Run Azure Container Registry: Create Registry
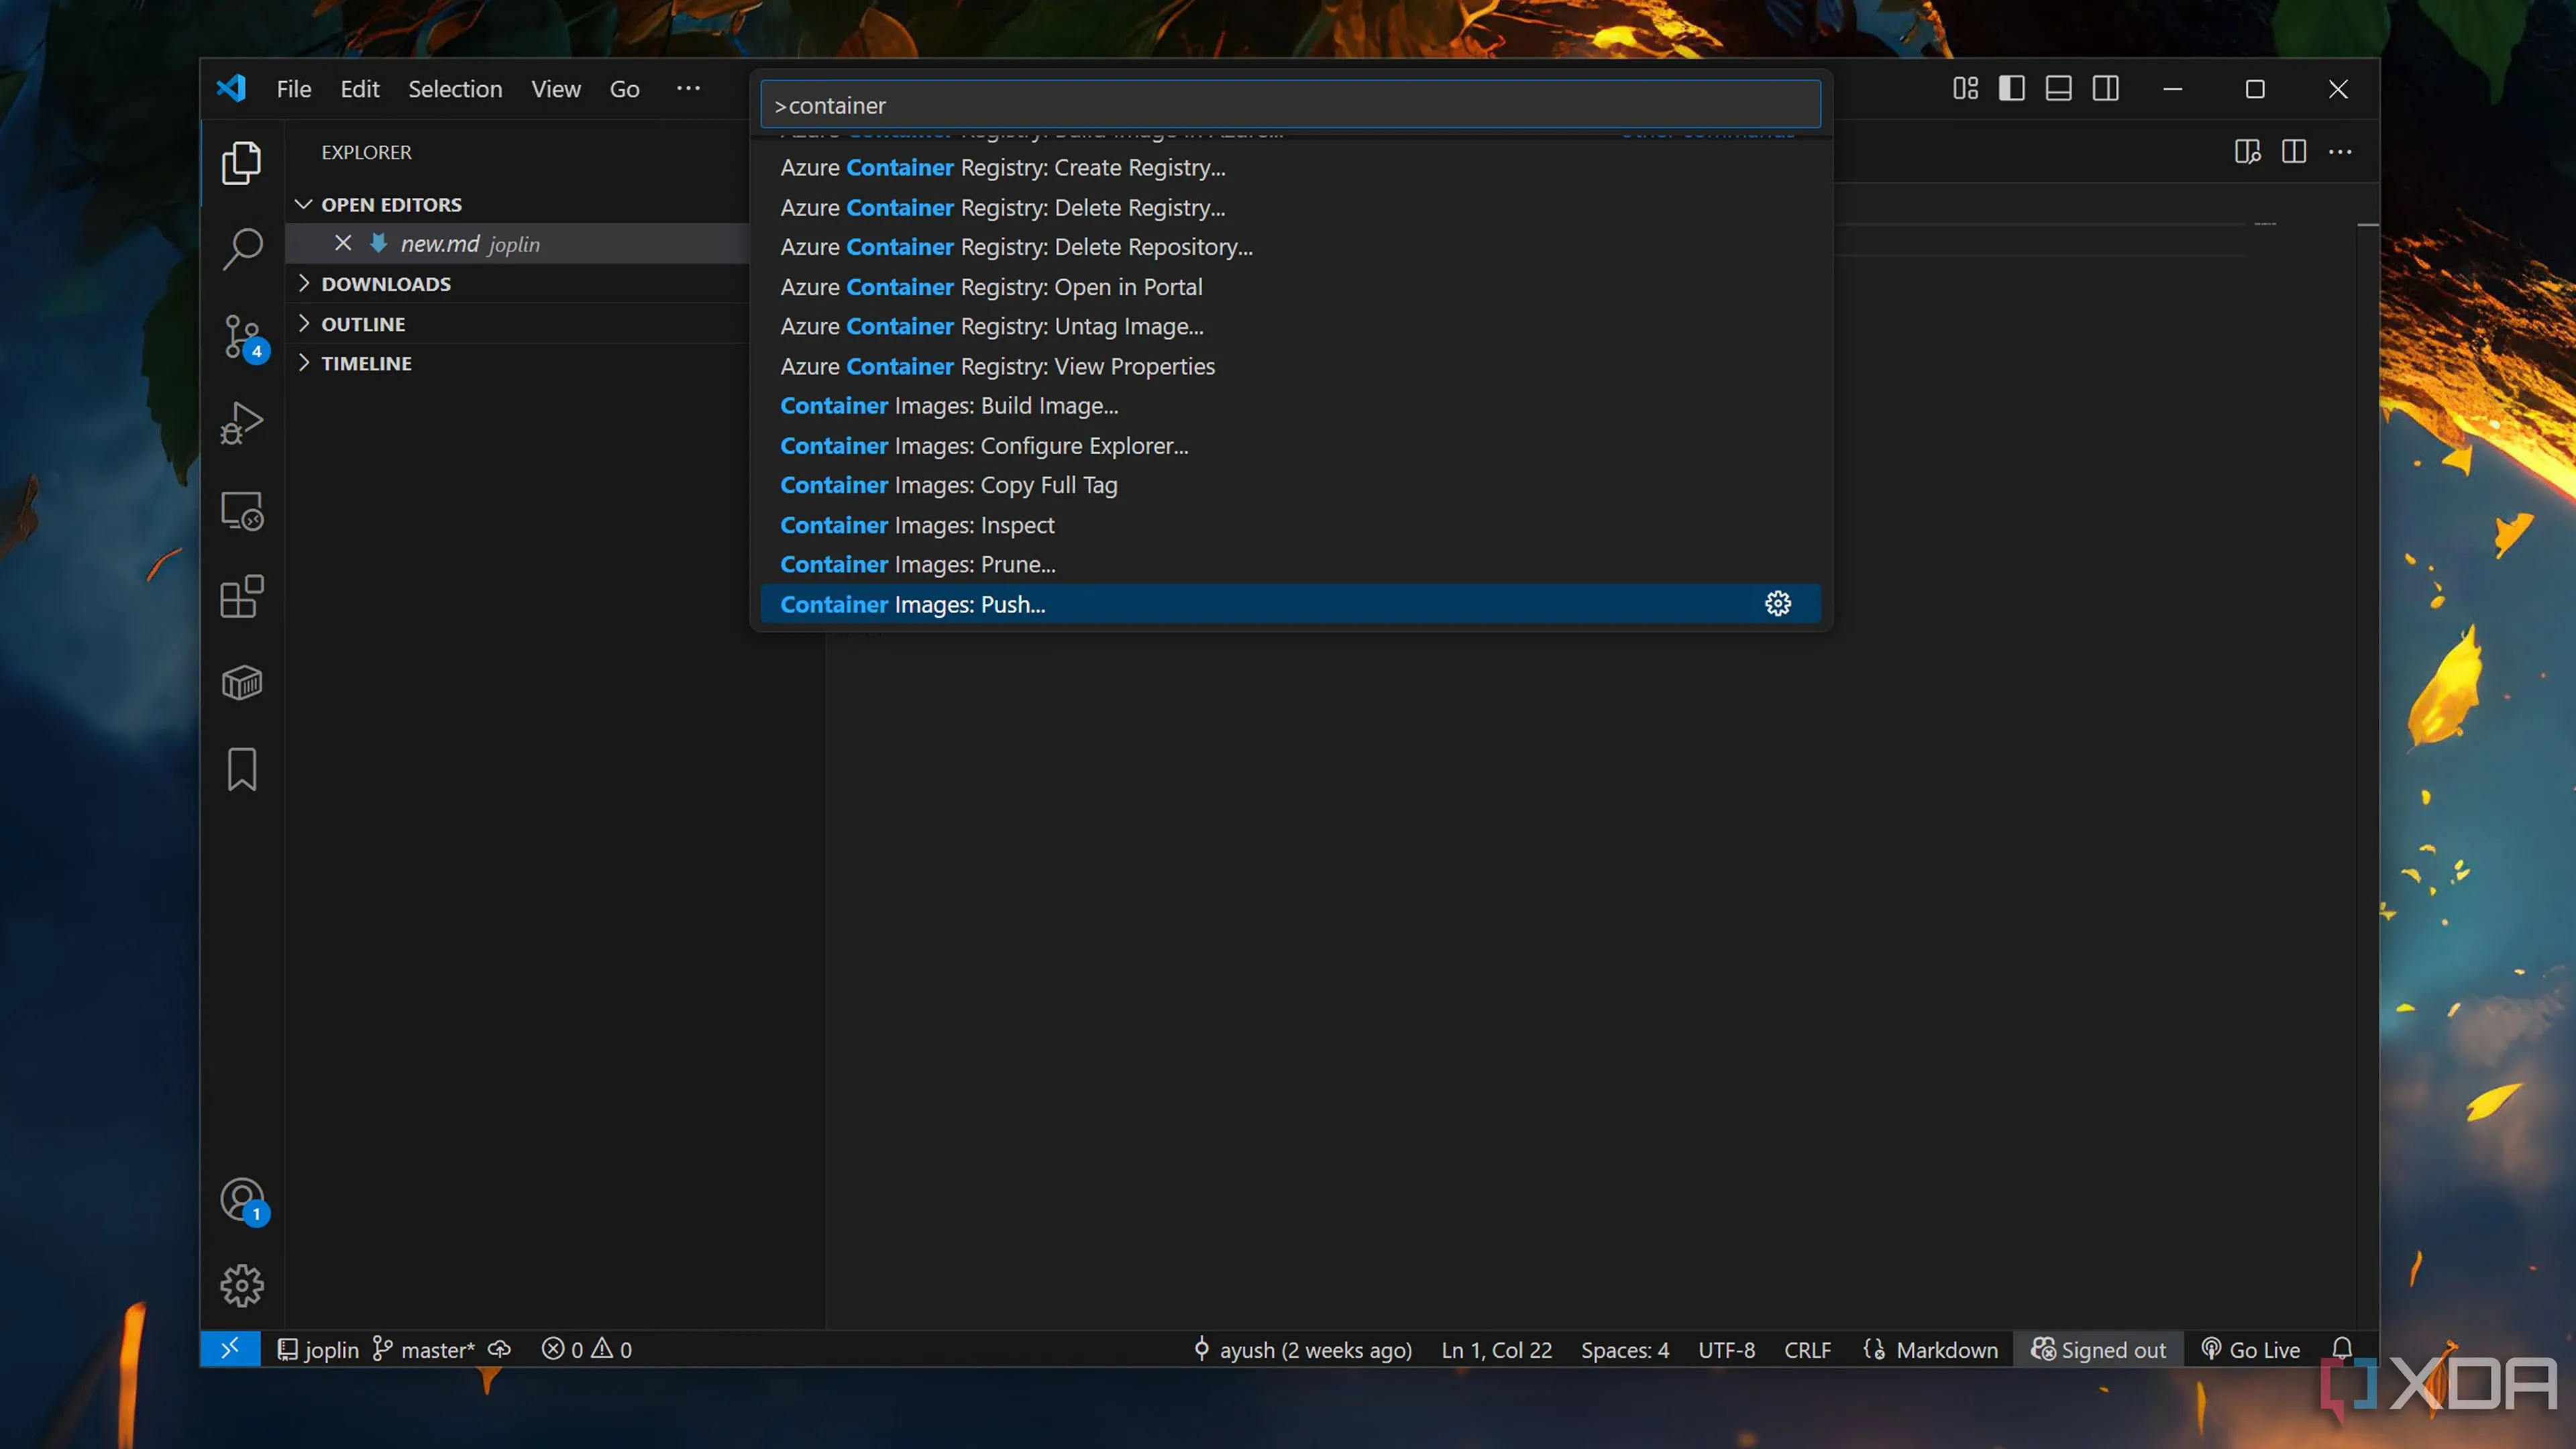Screen dimensions: 2576x1449 [1290, 167]
